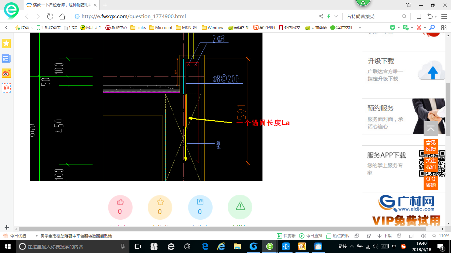
Task: Click the undo closed tab arrow
Action: point(430,16)
